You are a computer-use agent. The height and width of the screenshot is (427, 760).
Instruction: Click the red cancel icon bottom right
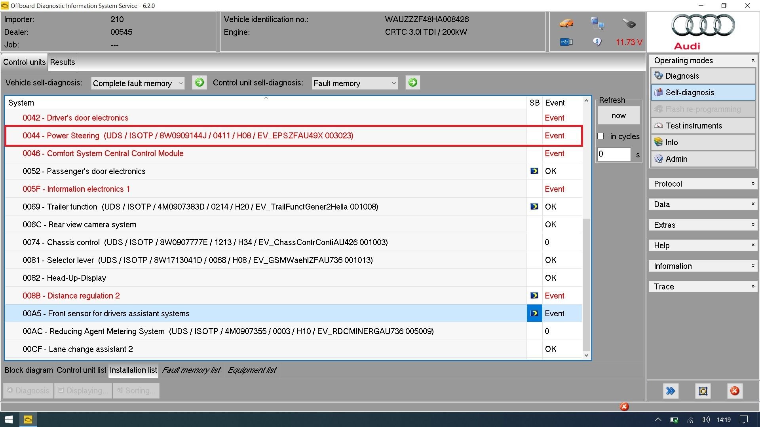tap(735, 391)
